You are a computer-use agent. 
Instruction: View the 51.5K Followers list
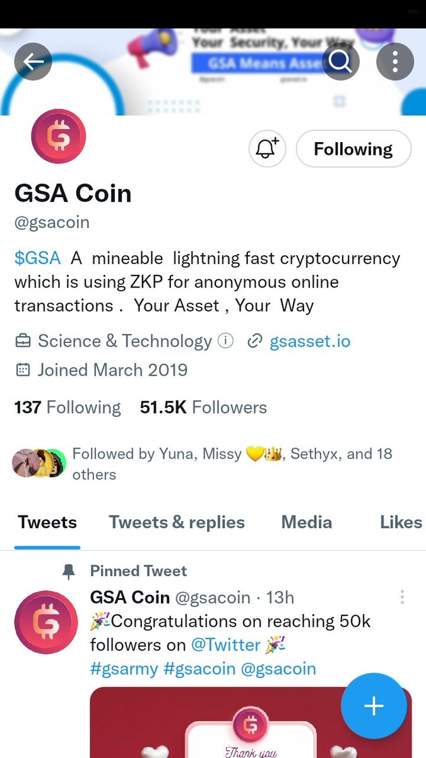pos(203,407)
